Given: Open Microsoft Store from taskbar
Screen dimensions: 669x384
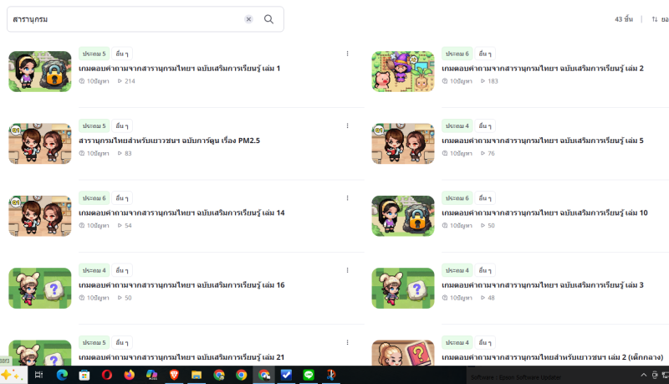Looking at the screenshot, I should [84, 376].
